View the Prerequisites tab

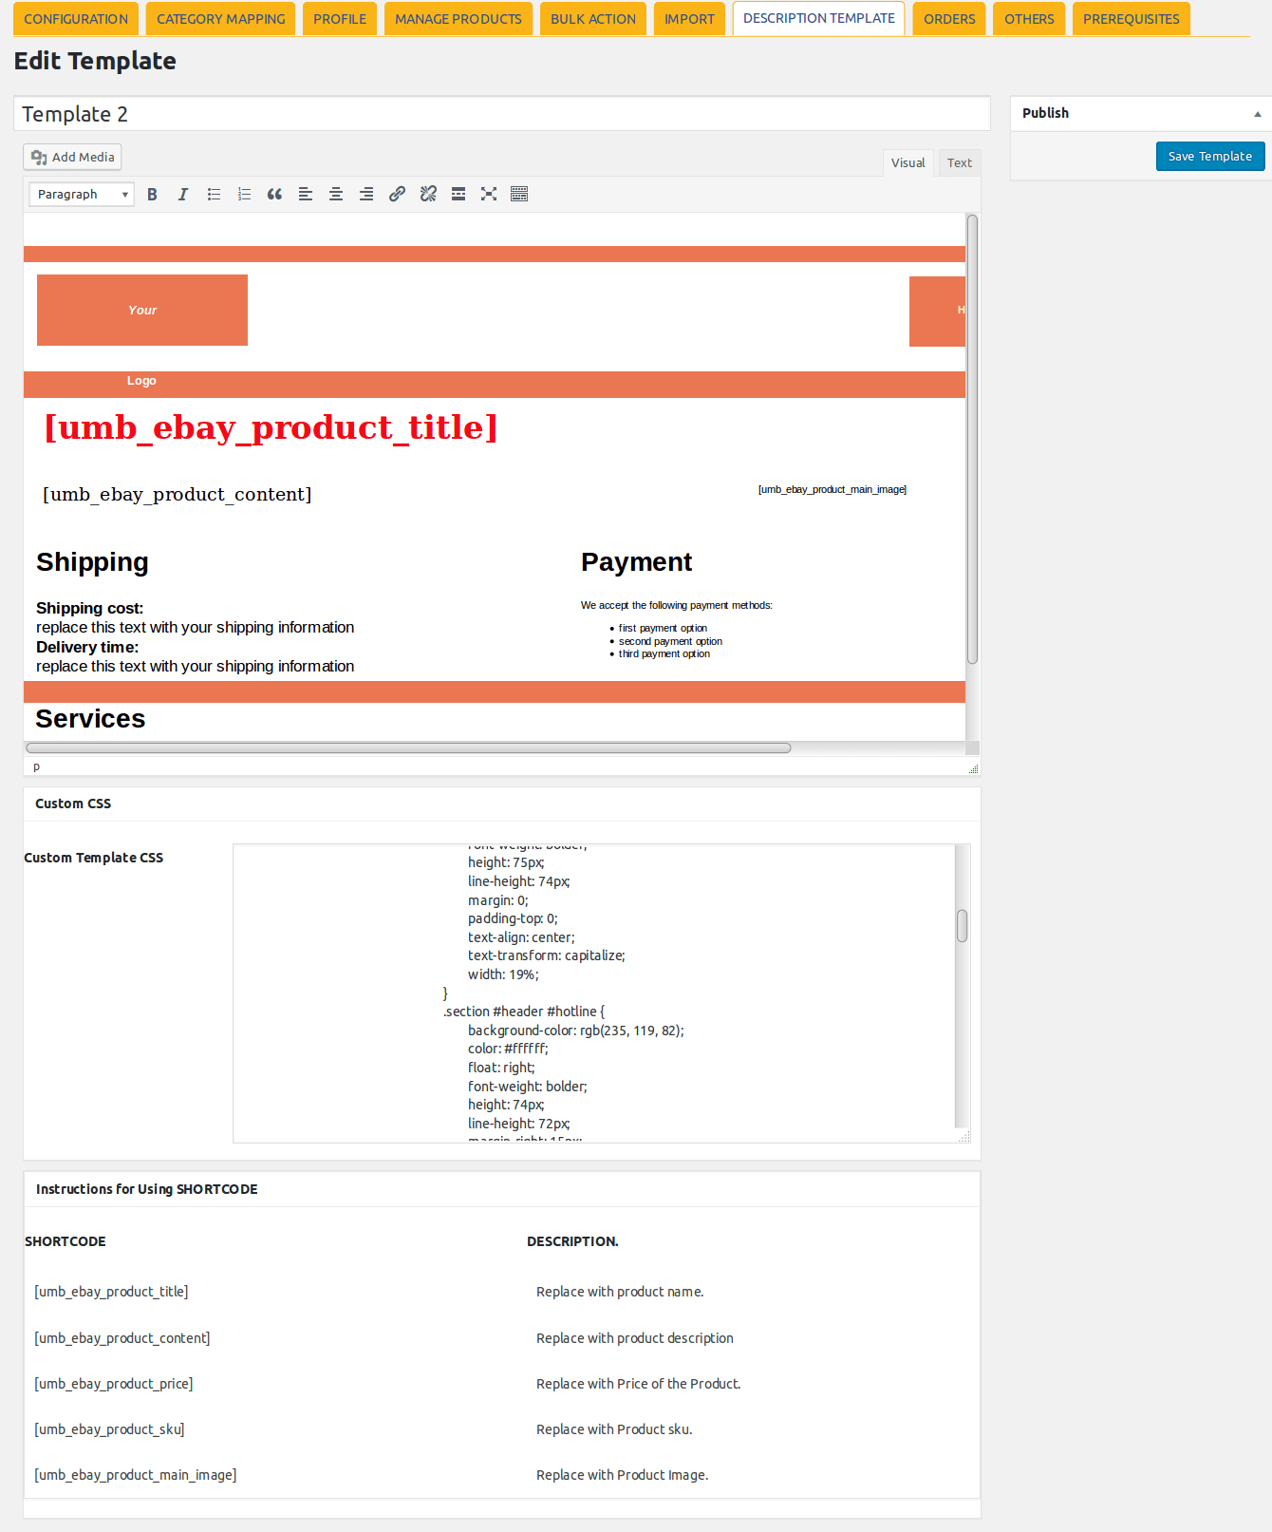coord(1132,19)
